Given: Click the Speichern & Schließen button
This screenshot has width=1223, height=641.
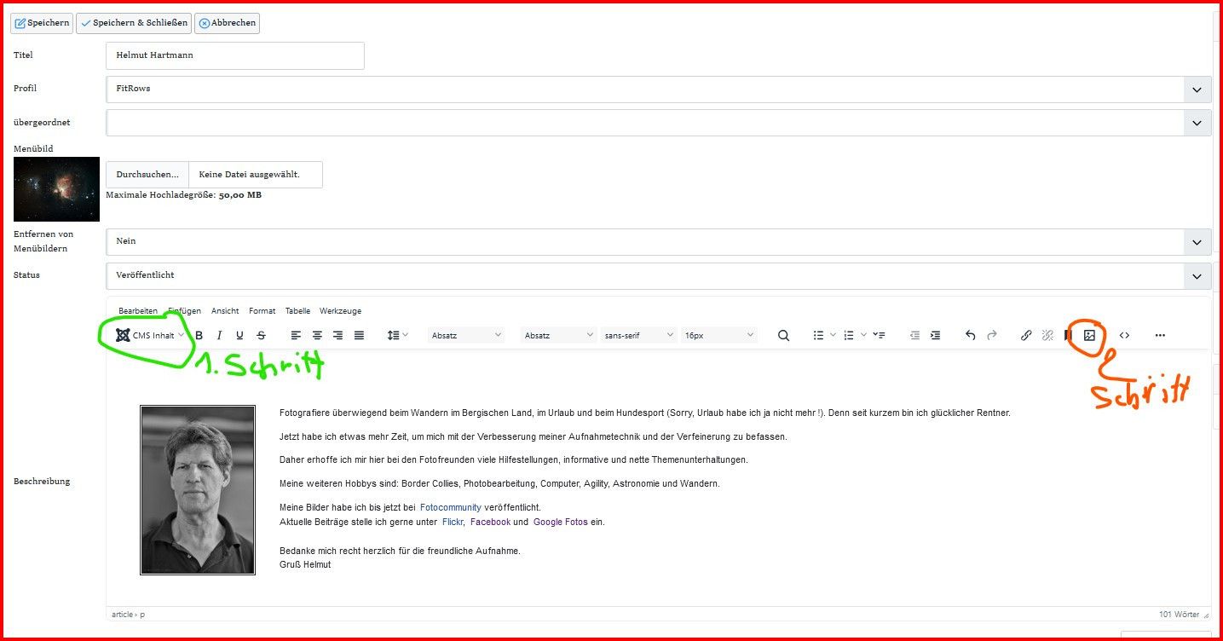Looking at the screenshot, I should pos(134,23).
